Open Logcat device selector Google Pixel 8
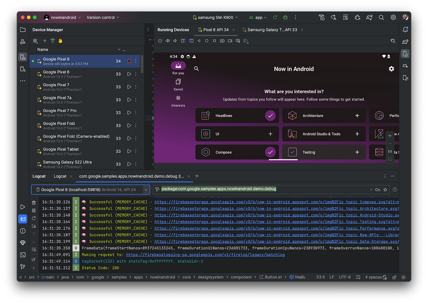 pos(90,190)
